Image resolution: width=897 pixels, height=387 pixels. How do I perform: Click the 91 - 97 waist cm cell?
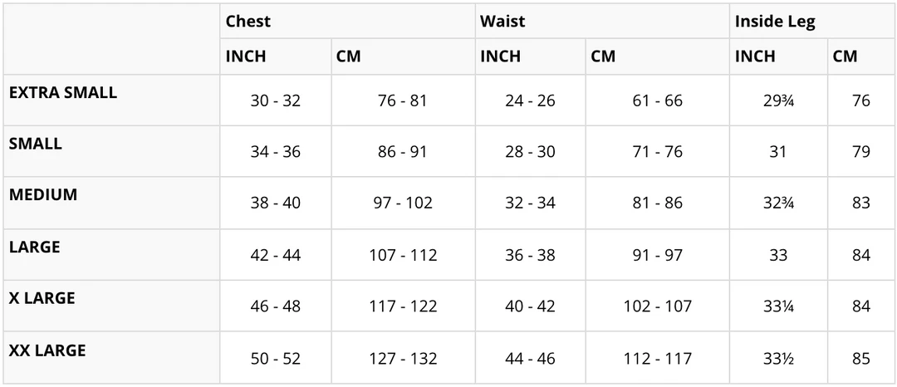657,255
